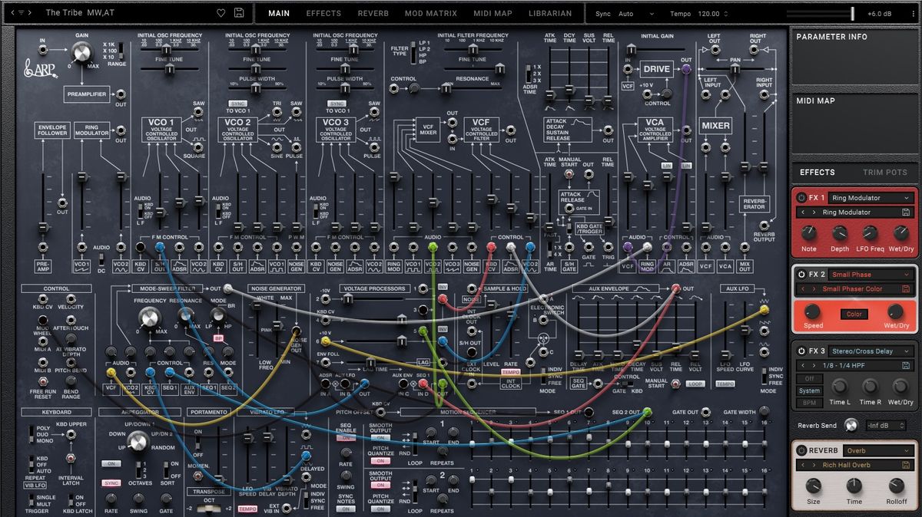
Task: Toggle the FX 2 power icon
Action: (801, 275)
